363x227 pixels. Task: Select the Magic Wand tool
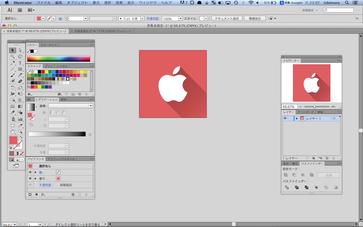coord(12,56)
